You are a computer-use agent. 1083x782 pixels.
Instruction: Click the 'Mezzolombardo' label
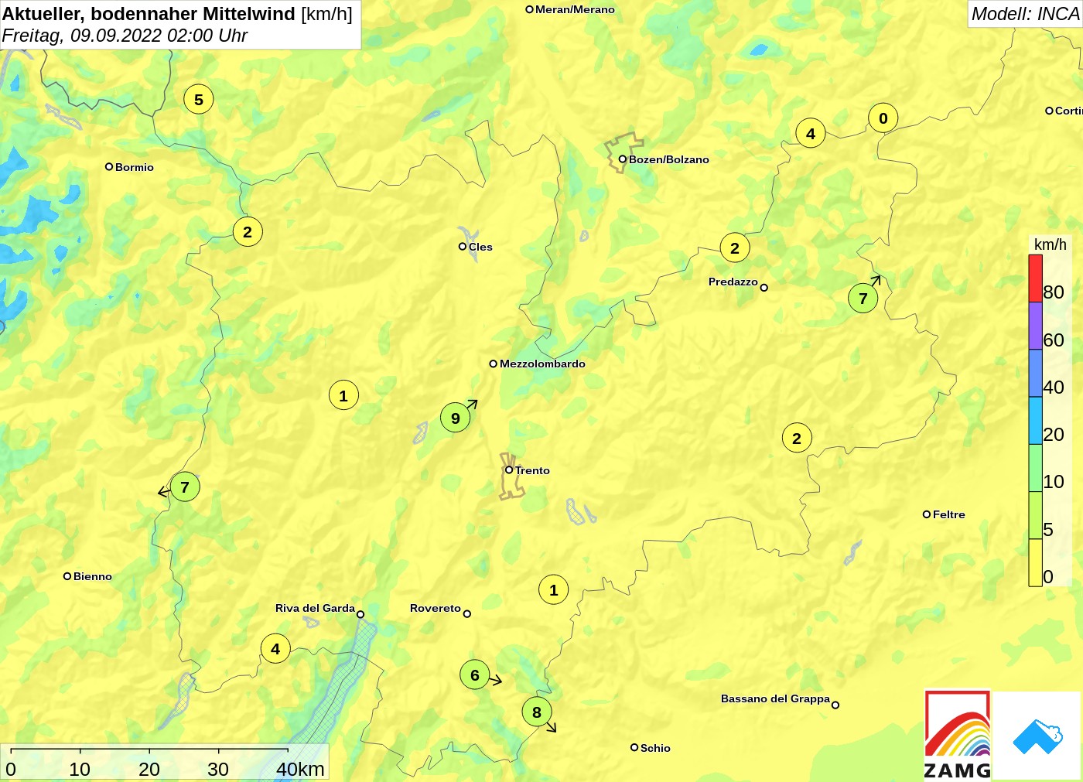click(542, 364)
